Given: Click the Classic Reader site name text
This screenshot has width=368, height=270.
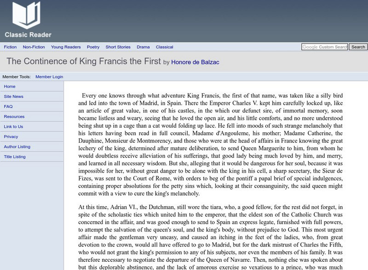Looking at the screenshot, I should pos(28,35).
